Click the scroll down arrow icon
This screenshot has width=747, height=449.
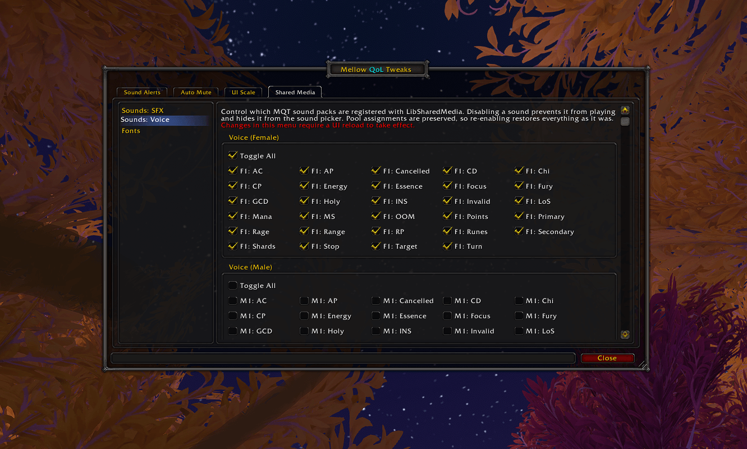point(625,335)
